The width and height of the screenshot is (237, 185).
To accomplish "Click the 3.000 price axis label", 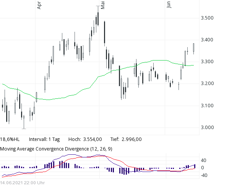I will coord(206,128).
